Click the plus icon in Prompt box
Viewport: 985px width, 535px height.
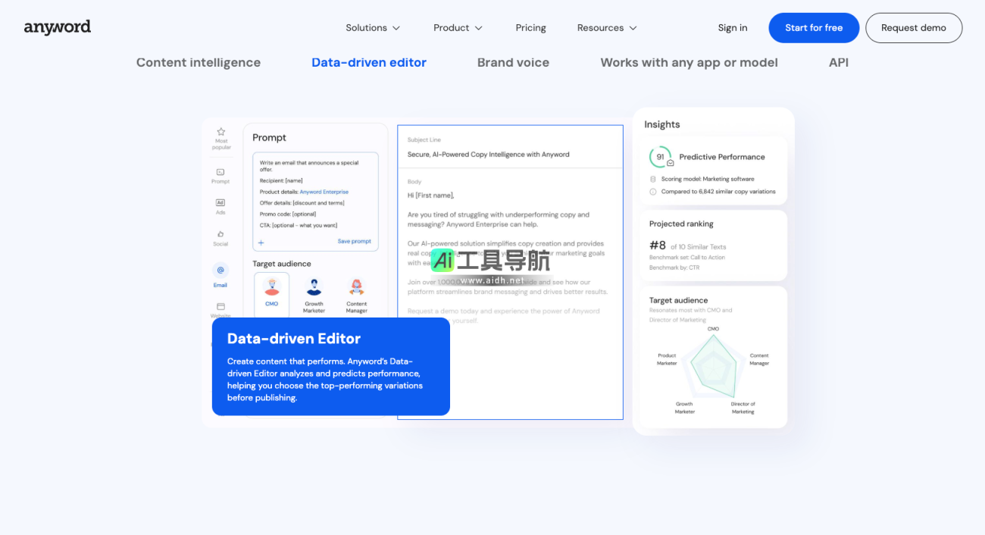click(261, 242)
